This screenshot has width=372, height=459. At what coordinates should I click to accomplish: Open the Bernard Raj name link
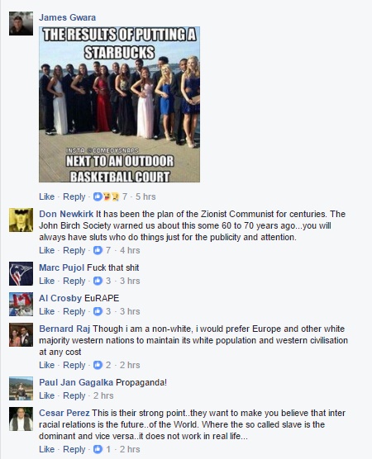[64, 329]
